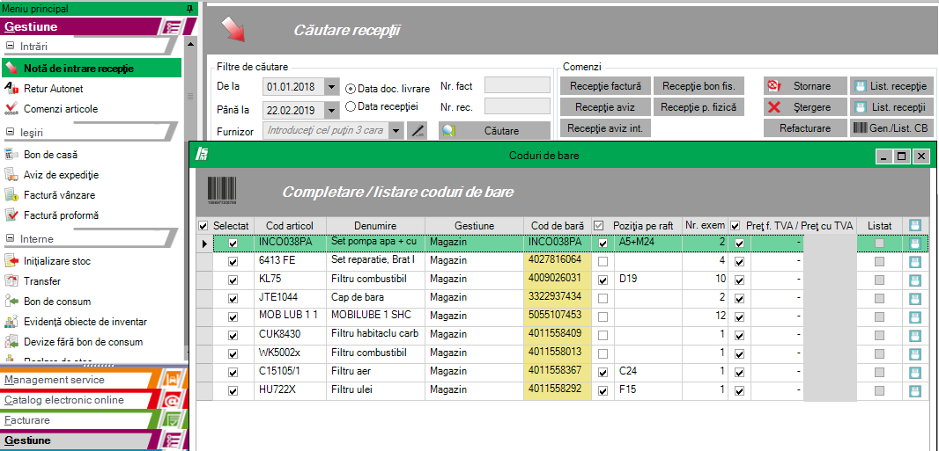
Task: Click Evidență obiecte de inventar icon
Action: click(11, 322)
